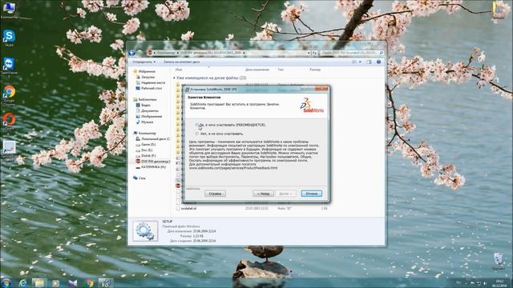Open the address bar history dropdown arrow

[308, 53]
